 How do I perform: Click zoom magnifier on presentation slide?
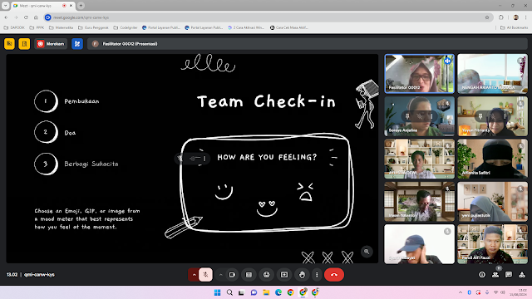pyautogui.click(x=367, y=252)
